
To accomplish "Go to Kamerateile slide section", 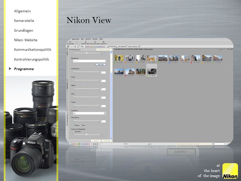I will click(x=24, y=21).
